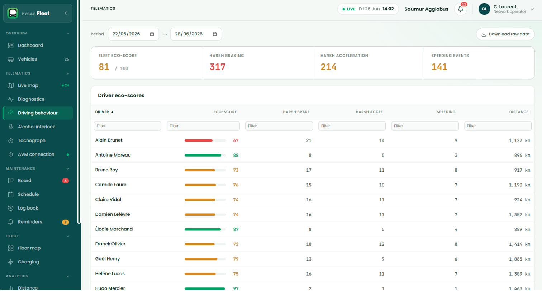Collapse the Overview section
Screen dimensions: 542x291
68,33
